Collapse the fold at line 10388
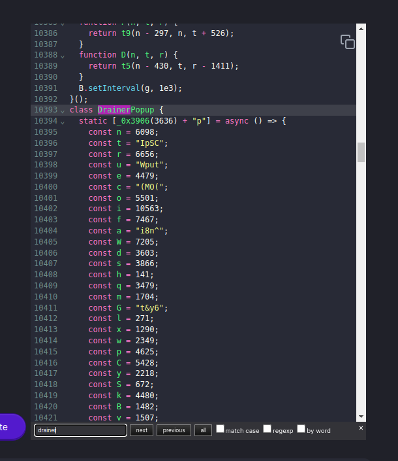Screen dimensions: 398x461 63,56
